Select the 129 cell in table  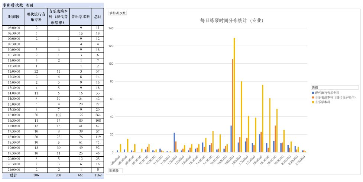coord(81,115)
